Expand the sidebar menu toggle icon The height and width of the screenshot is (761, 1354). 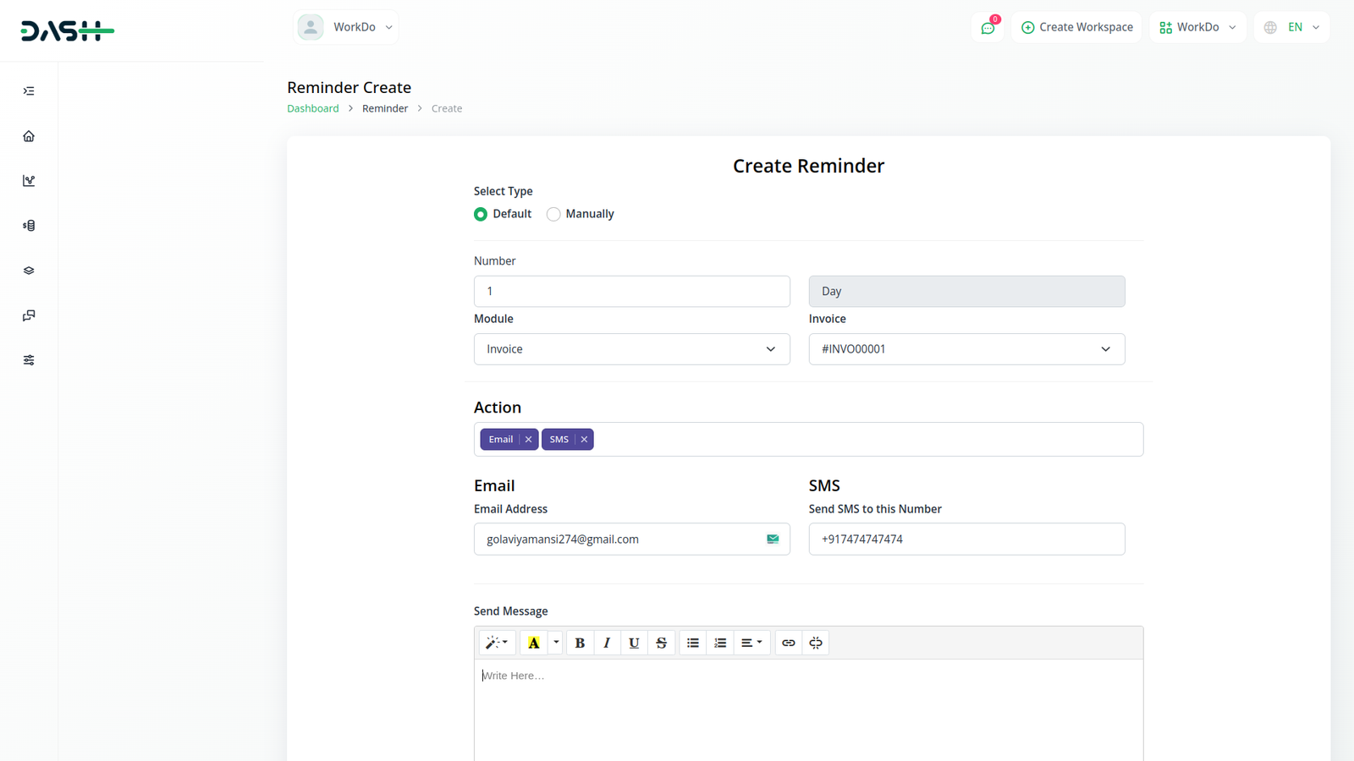(x=29, y=91)
